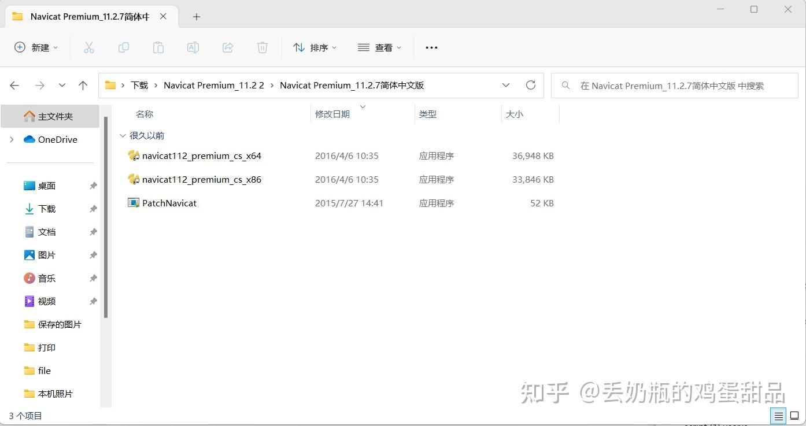Select the navicat112_premium_cs_x86 file name
Viewport: 806px width, 426px height.
click(x=202, y=179)
